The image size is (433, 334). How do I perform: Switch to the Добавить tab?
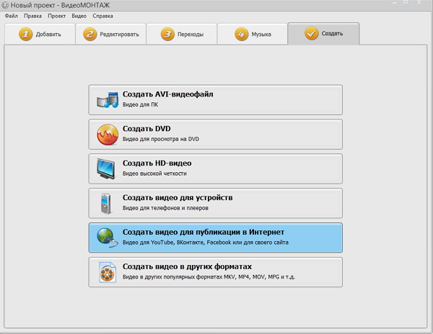(40, 34)
